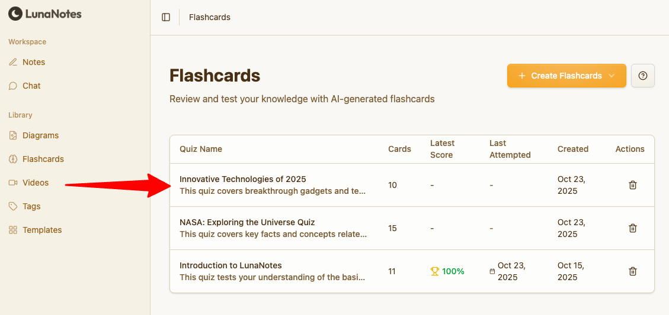Click the LunaNotes moon logo icon
669x315 pixels.
(15, 14)
